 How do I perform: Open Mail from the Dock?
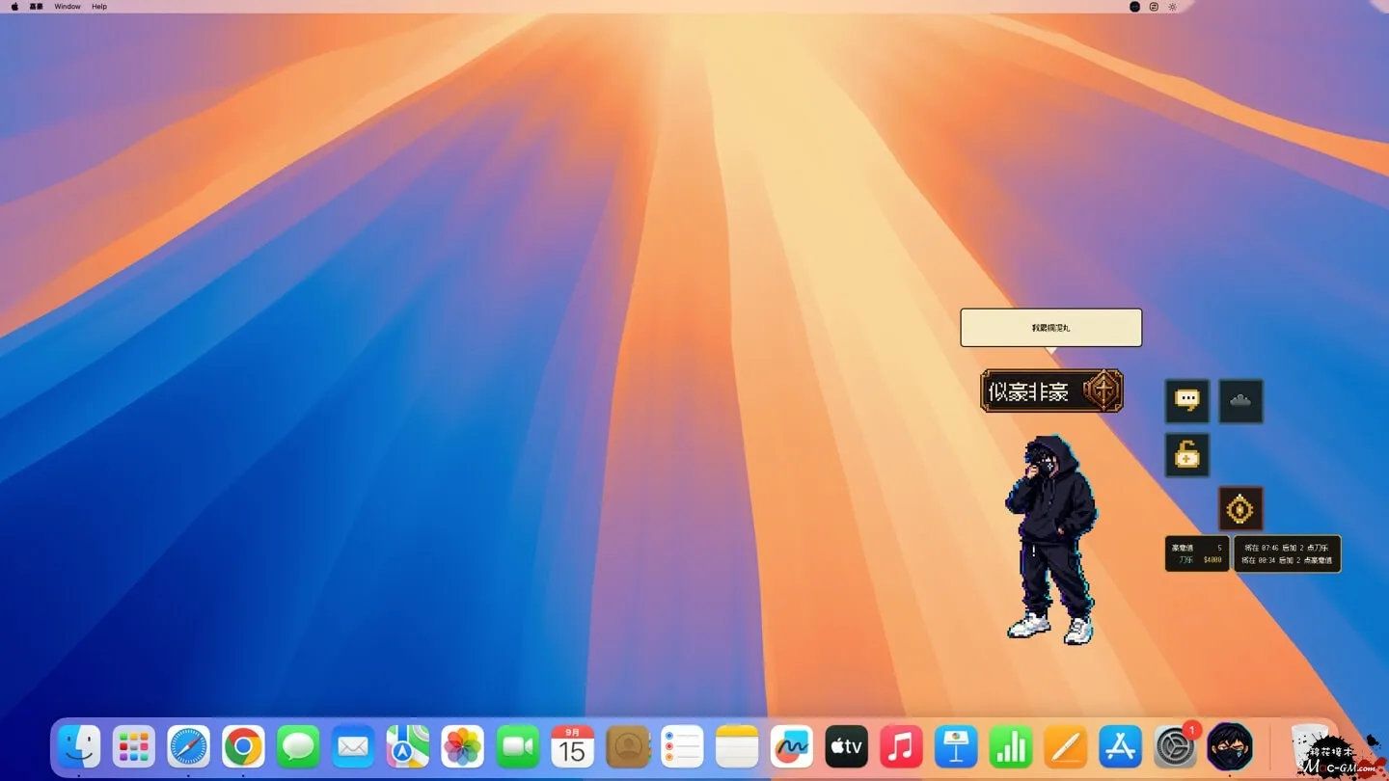tap(353, 747)
